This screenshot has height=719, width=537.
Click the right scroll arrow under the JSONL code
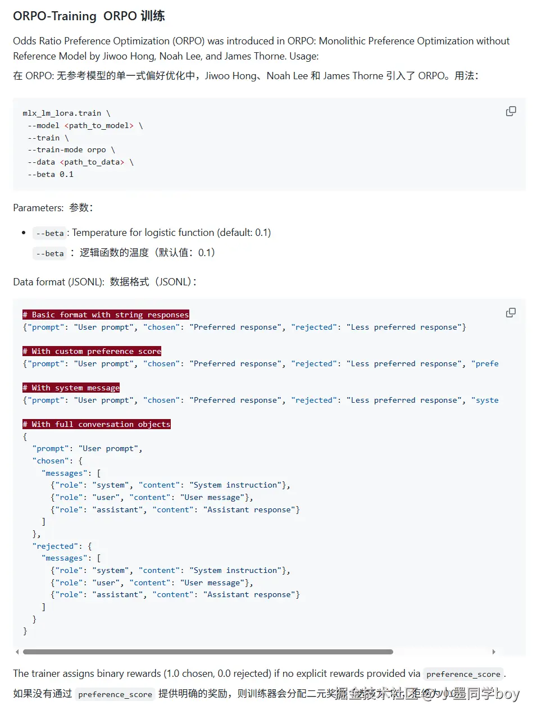pos(494,652)
